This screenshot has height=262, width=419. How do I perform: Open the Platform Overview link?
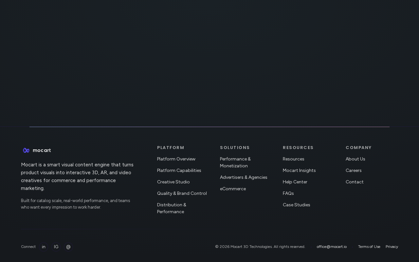[x=176, y=159]
